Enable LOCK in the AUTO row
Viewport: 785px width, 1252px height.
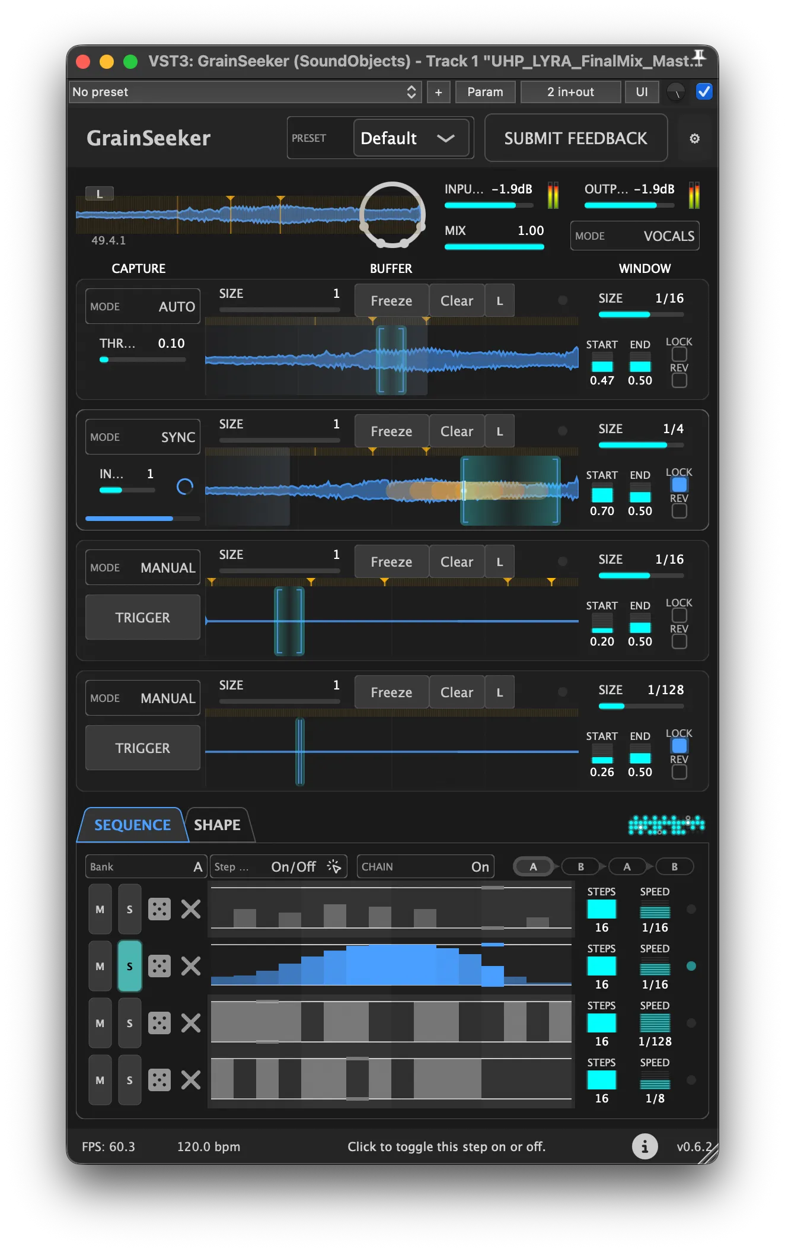679,354
